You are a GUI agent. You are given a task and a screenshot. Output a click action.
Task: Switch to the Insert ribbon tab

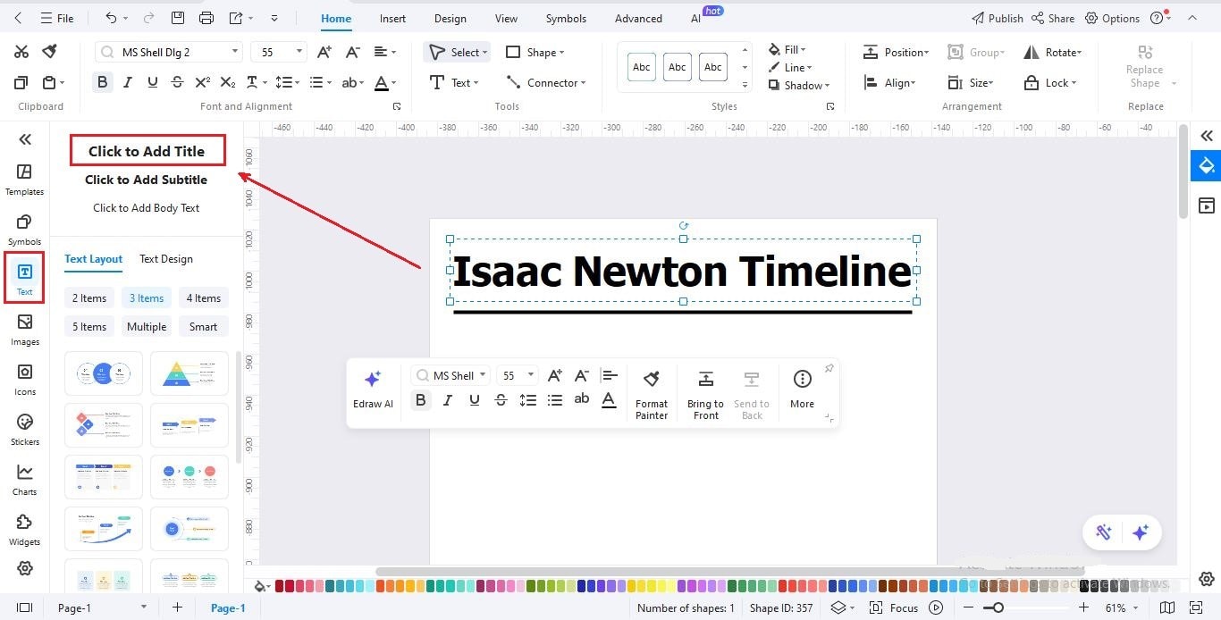click(x=392, y=18)
